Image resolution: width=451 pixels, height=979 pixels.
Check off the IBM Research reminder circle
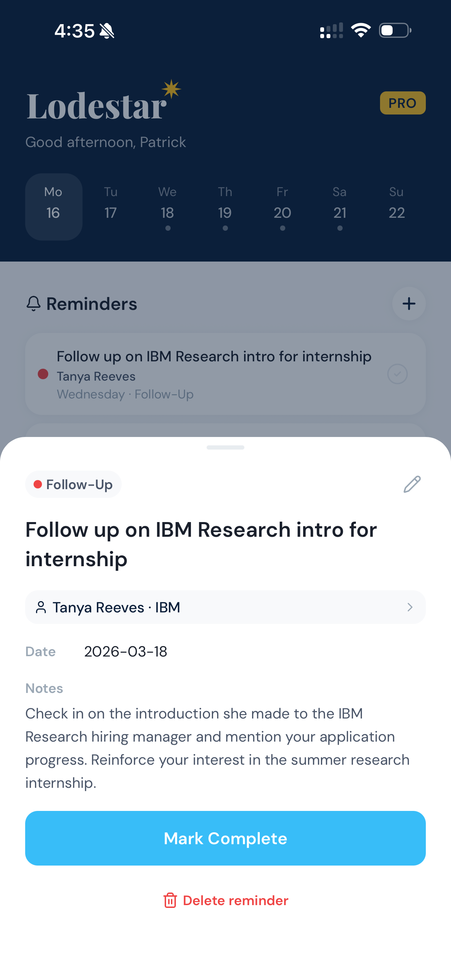click(397, 374)
